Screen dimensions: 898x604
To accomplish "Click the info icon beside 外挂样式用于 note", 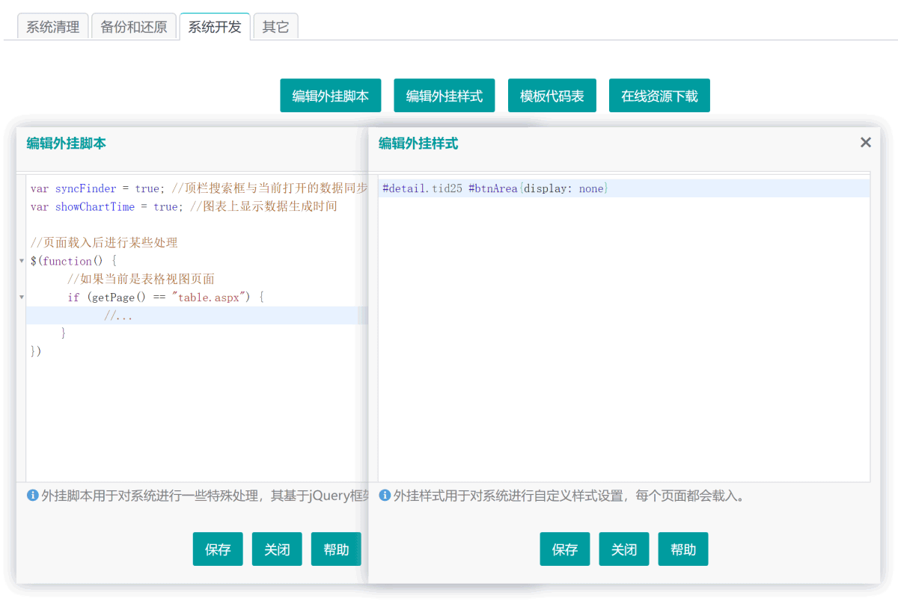I will pos(385,495).
